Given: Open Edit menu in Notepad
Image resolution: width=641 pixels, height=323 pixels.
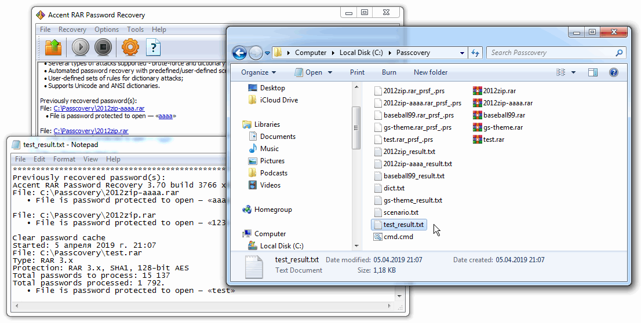Looking at the screenshot, I should click(39, 159).
